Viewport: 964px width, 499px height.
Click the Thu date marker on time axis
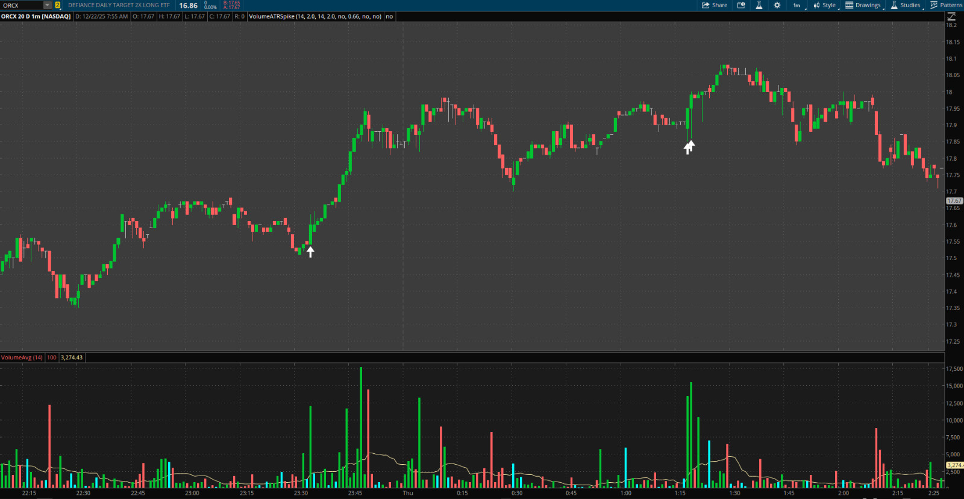(408, 493)
